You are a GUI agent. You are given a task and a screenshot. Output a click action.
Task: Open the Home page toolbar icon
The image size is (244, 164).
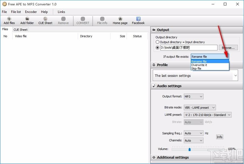[x=120, y=19]
